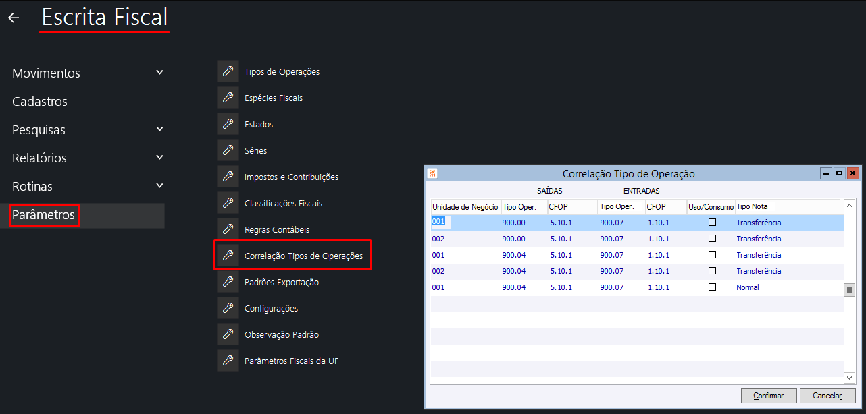This screenshot has height=414, width=866.
Task: Select Transferência cell in the 002 900.04 row
Action: (x=759, y=271)
